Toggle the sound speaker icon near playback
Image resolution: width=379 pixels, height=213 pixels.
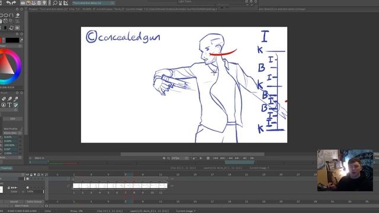click(x=164, y=158)
